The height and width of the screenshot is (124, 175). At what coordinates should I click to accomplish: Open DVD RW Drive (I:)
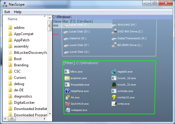(127, 32)
